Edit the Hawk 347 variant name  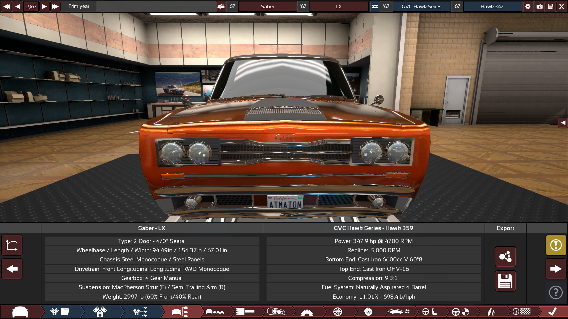[x=492, y=6]
